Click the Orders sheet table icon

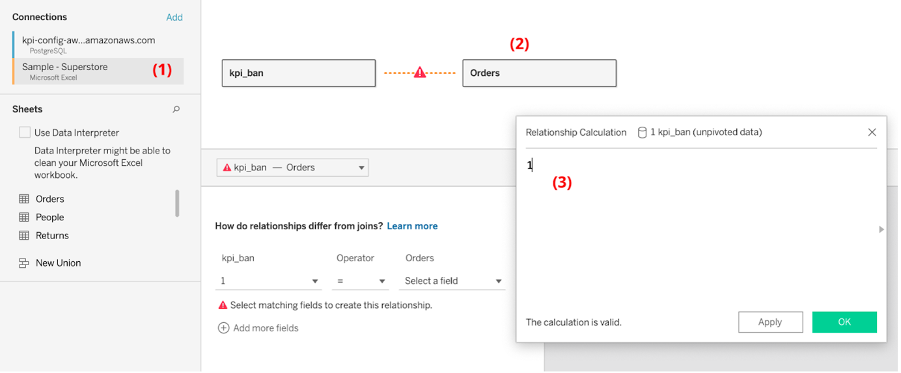(x=24, y=199)
